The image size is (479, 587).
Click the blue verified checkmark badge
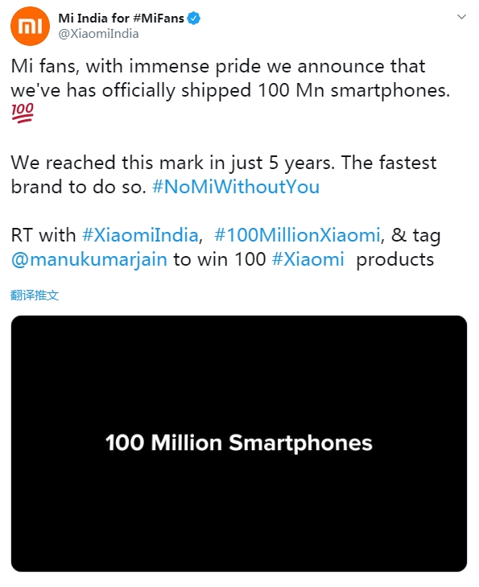click(193, 18)
